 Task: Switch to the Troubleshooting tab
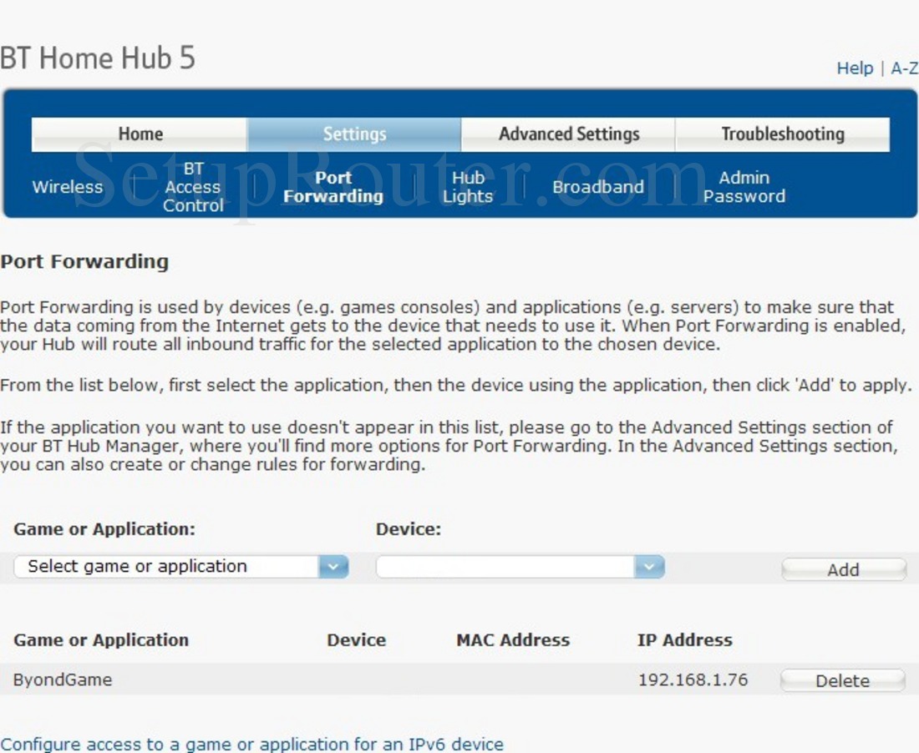[782, 134]
